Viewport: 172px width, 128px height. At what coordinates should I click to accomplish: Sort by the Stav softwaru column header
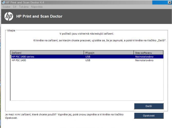pyautogui.click(x=149, y=53)
